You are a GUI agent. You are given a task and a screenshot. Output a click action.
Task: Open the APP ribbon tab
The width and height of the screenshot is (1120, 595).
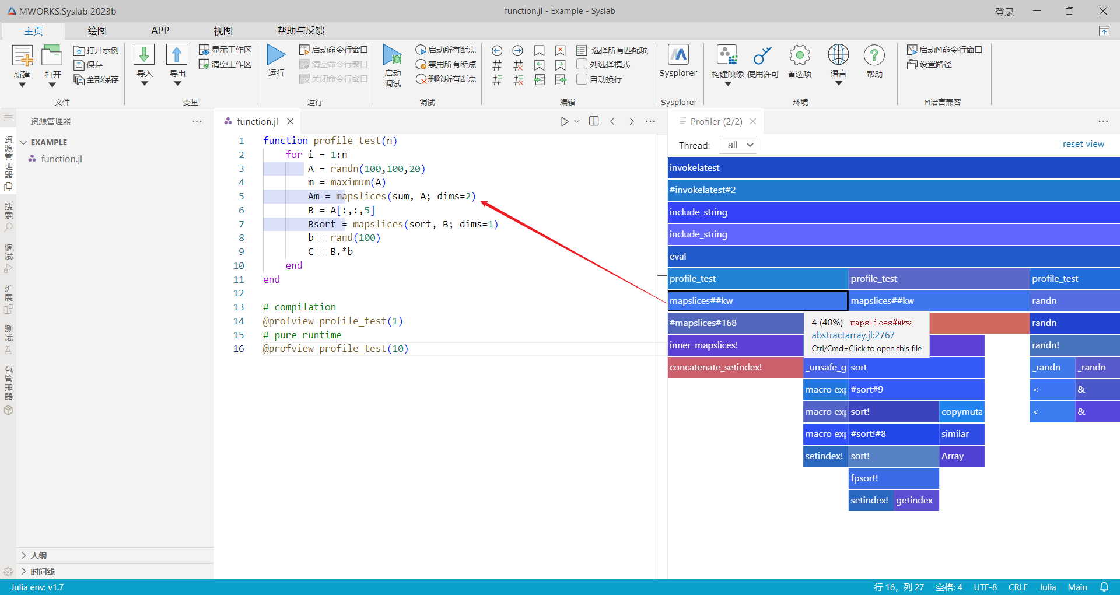click(160, 31)
